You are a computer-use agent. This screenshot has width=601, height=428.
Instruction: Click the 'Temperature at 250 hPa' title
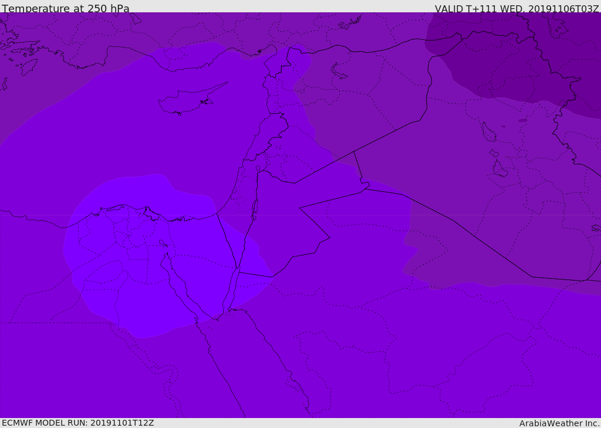pyautogui.click(x=66, y=8)
